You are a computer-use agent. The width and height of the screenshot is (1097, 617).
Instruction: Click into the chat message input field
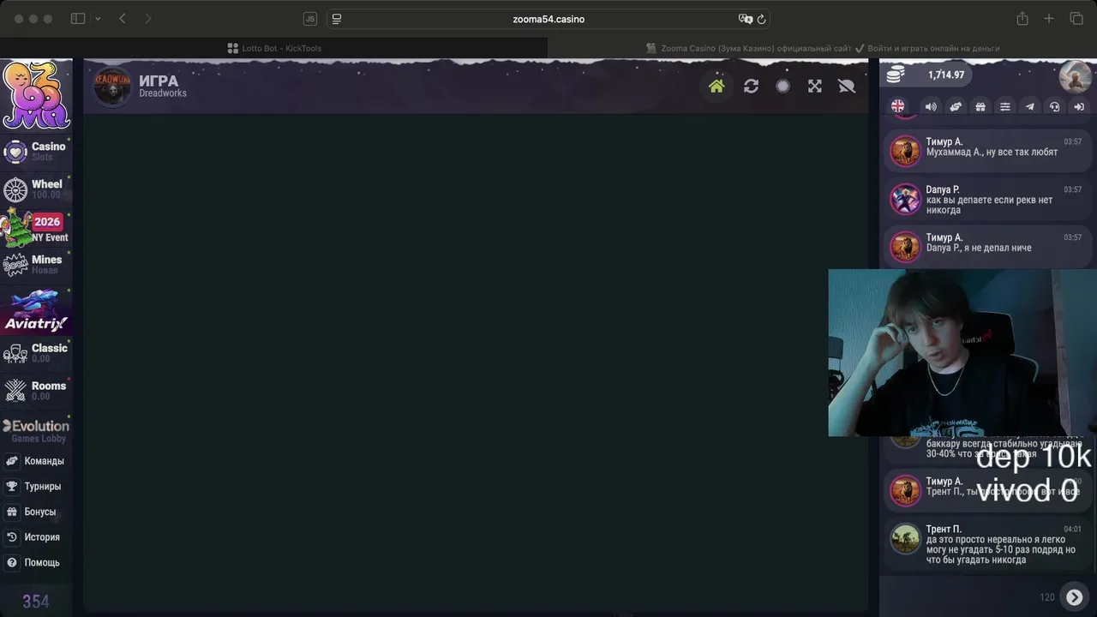pyautogui.click(x=960, y=597)
